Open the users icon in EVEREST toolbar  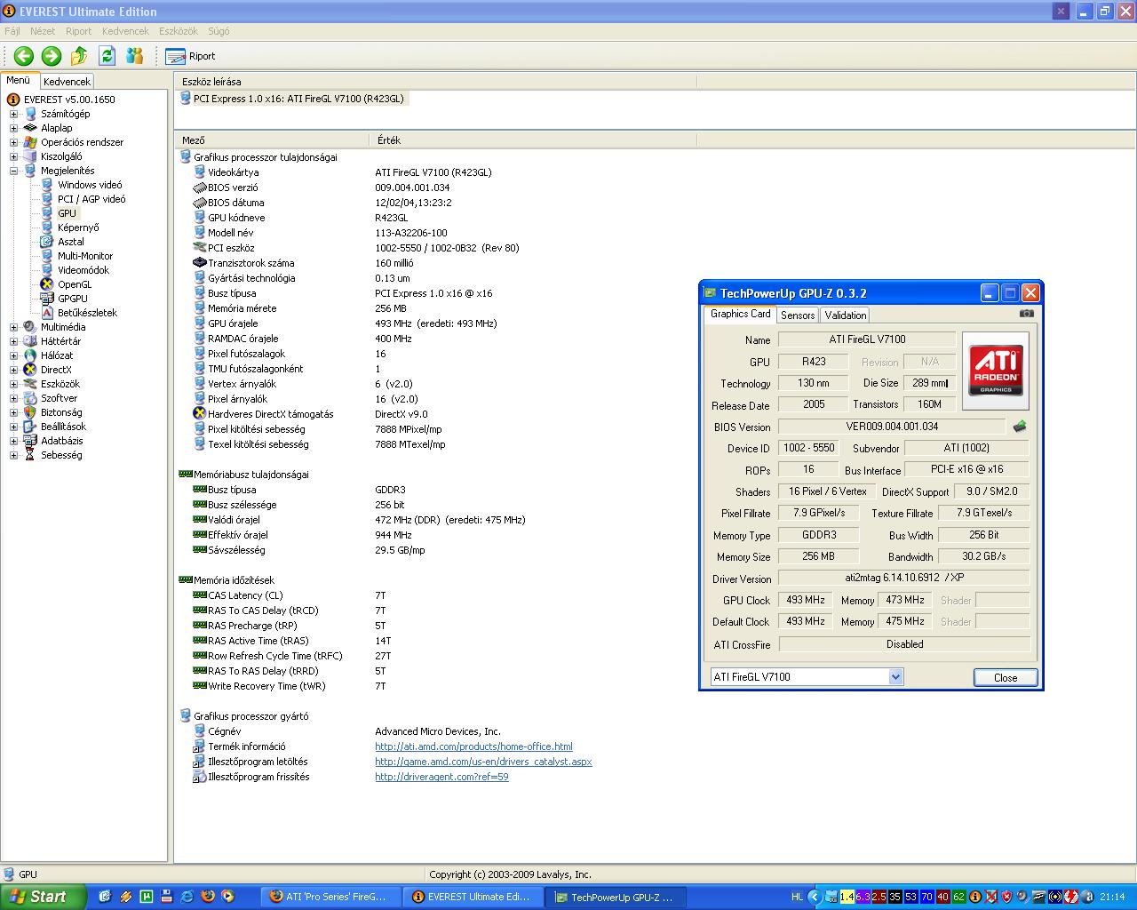coord(135,56)
